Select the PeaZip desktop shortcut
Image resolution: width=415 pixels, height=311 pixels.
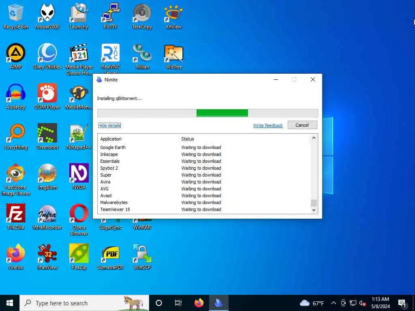[x=79, y=257]
